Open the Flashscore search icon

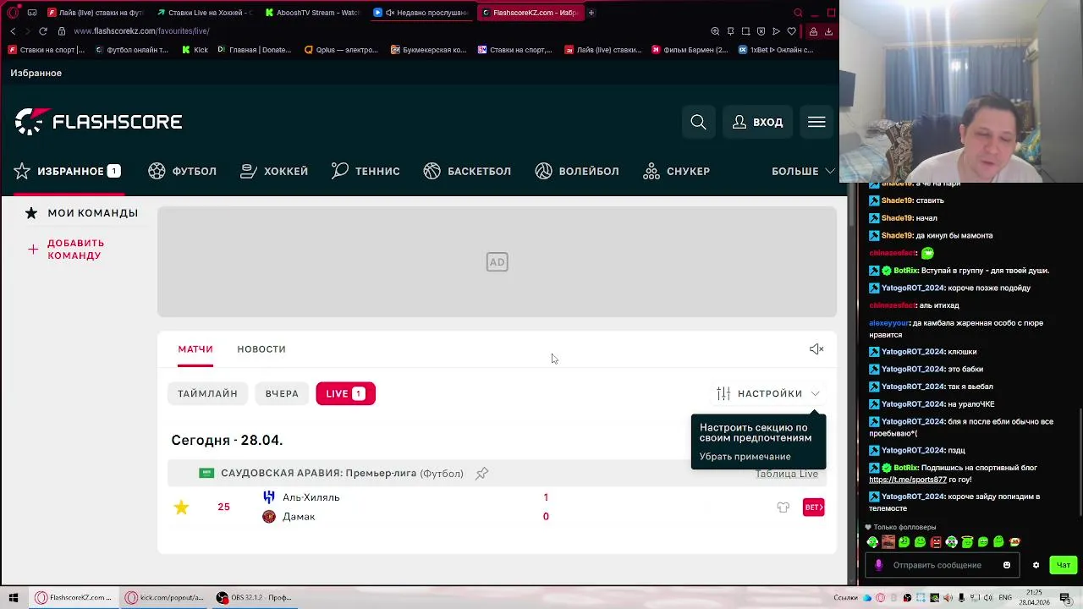coord(698,123)
